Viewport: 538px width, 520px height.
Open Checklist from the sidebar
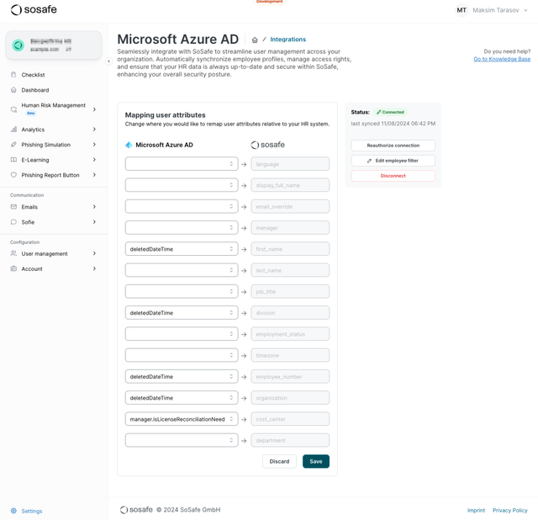click(33, 75)
